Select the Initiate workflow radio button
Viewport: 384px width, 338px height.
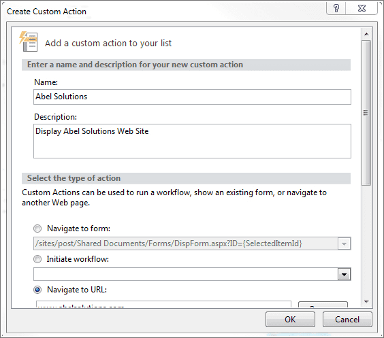pos(37,259)
